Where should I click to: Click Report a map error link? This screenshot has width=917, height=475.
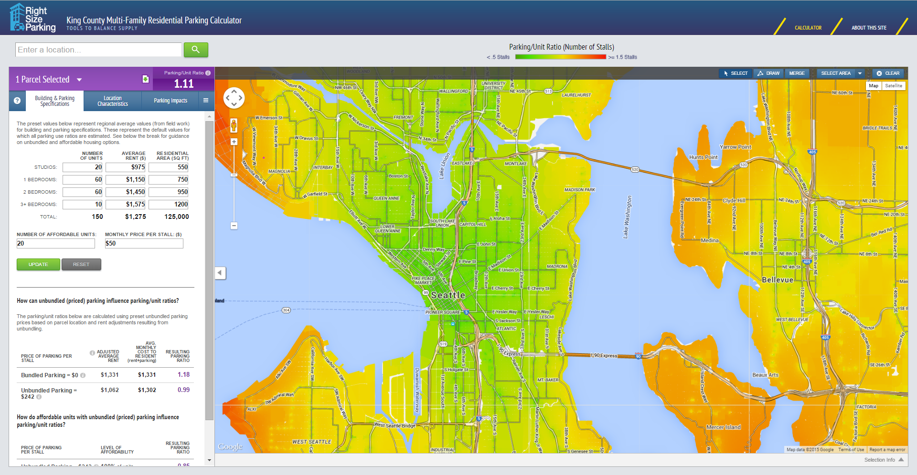pyautogui.click(x=887, y=450)
